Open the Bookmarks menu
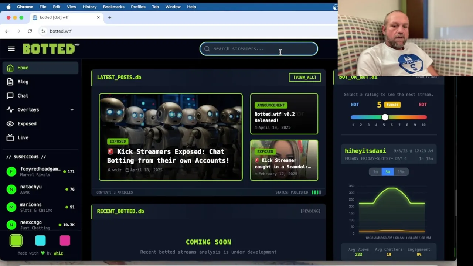This screenshot has height=266, width=473. 114,7
